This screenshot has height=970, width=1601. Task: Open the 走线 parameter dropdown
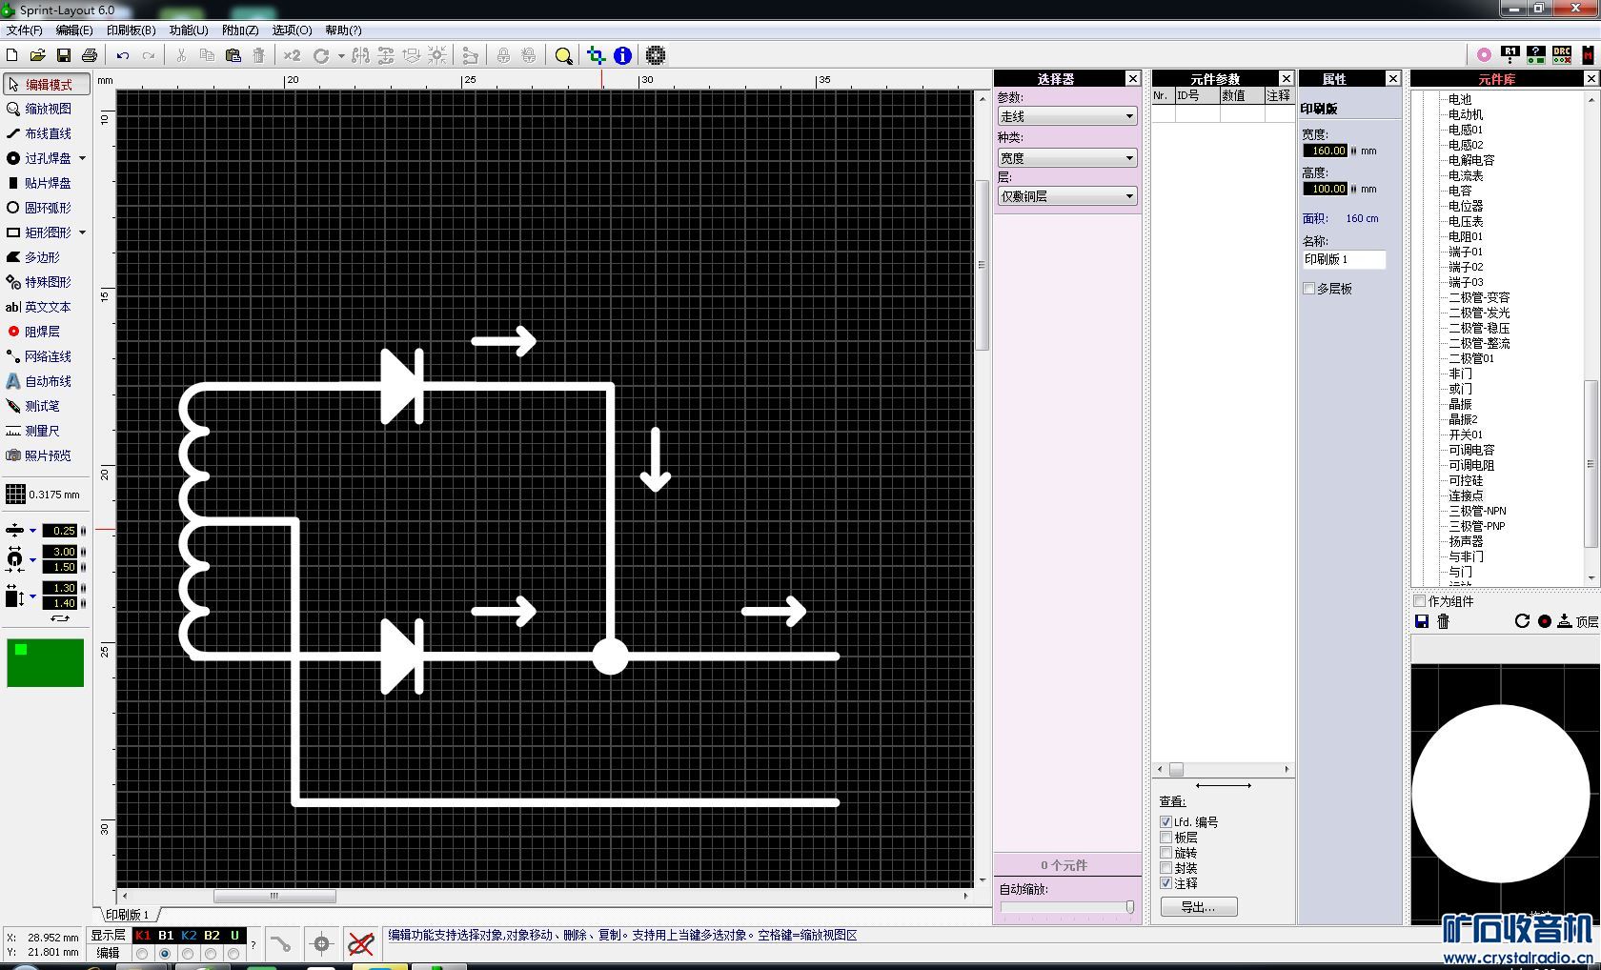click(1066, 116)
